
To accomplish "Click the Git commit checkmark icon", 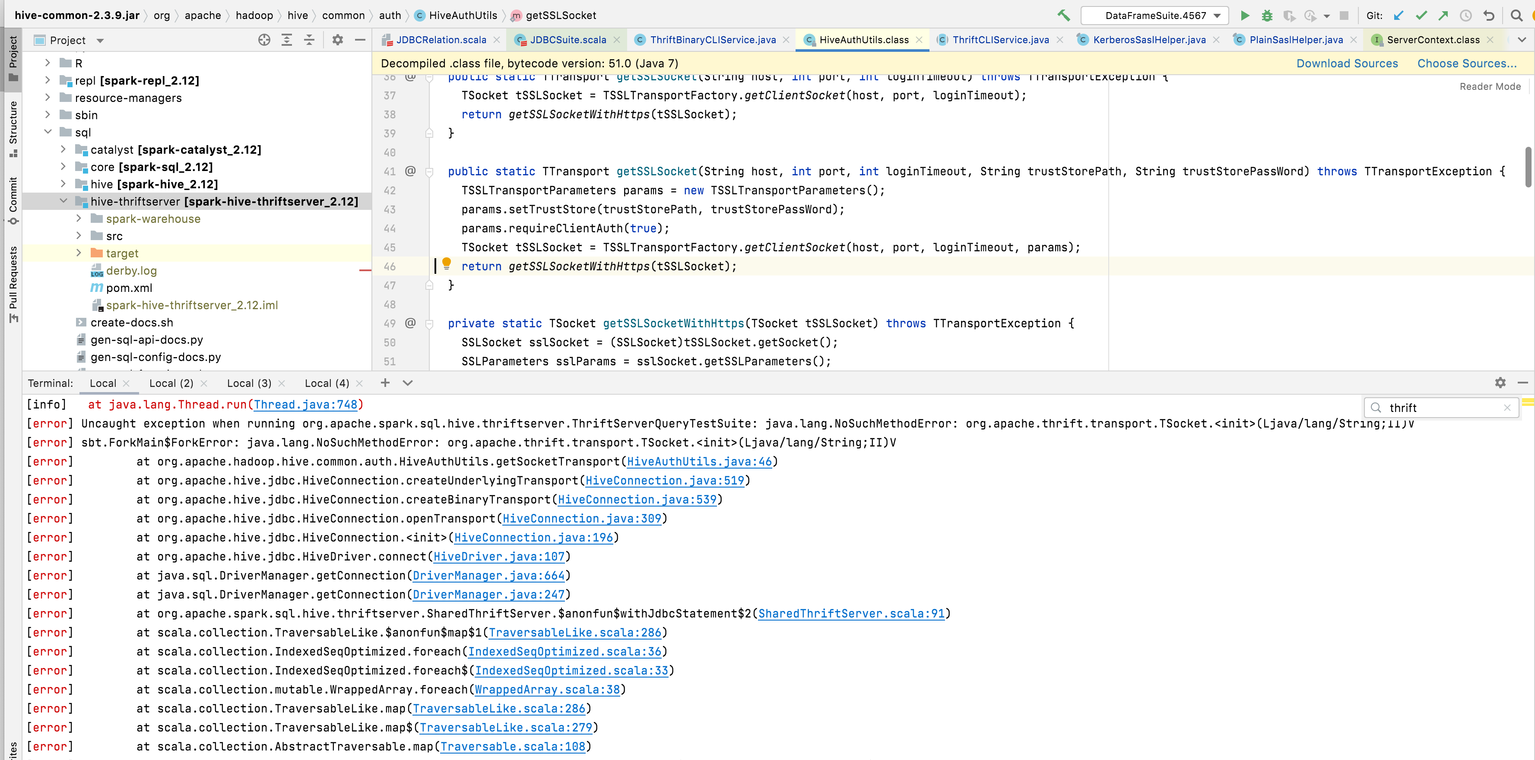I will coord(1421,16).
